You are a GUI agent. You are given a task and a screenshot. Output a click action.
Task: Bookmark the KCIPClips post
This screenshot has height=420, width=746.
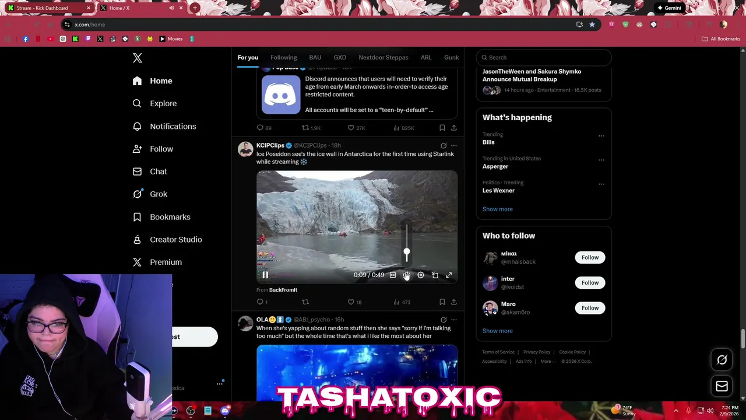point(442,302)
